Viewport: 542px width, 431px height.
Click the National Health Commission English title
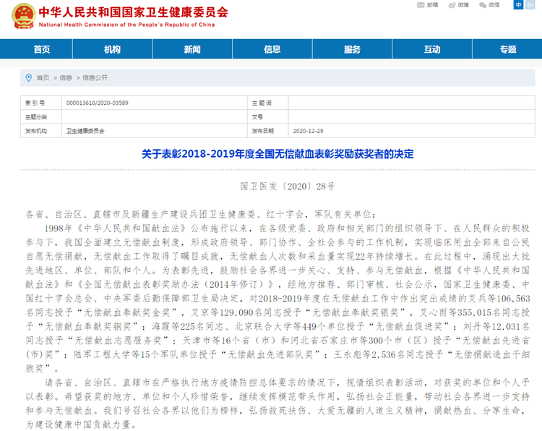[x=127, y=25]
